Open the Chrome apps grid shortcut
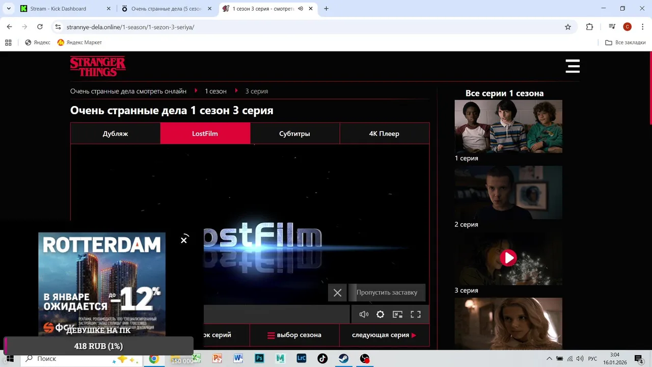The image size is (652, 367). (x=8, y=42)
